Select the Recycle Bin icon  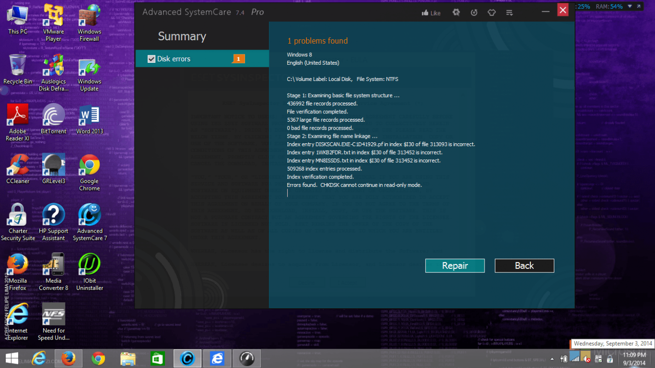[18, 69]
